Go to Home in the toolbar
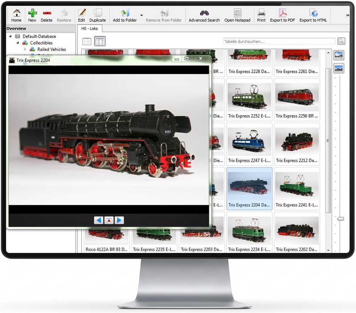Image resolution: width=356 pixels, height=313 pixels. pos(16,15)
